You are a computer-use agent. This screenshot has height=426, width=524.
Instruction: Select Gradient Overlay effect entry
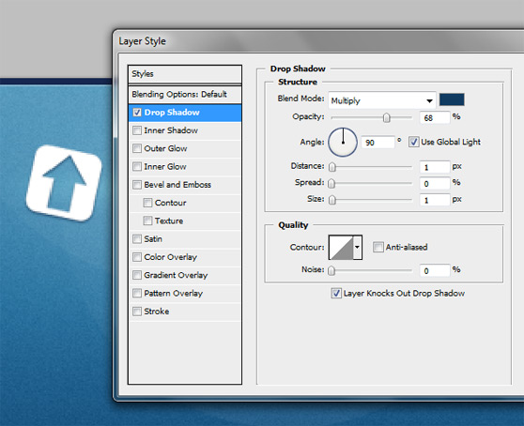(185, 275)
